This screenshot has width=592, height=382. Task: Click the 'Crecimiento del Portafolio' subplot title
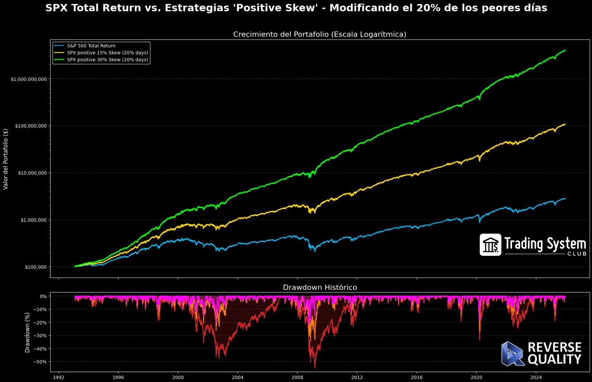319,34
